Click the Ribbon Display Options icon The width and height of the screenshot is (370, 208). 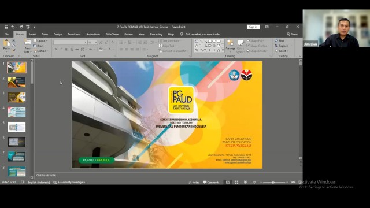coord(267,27)
